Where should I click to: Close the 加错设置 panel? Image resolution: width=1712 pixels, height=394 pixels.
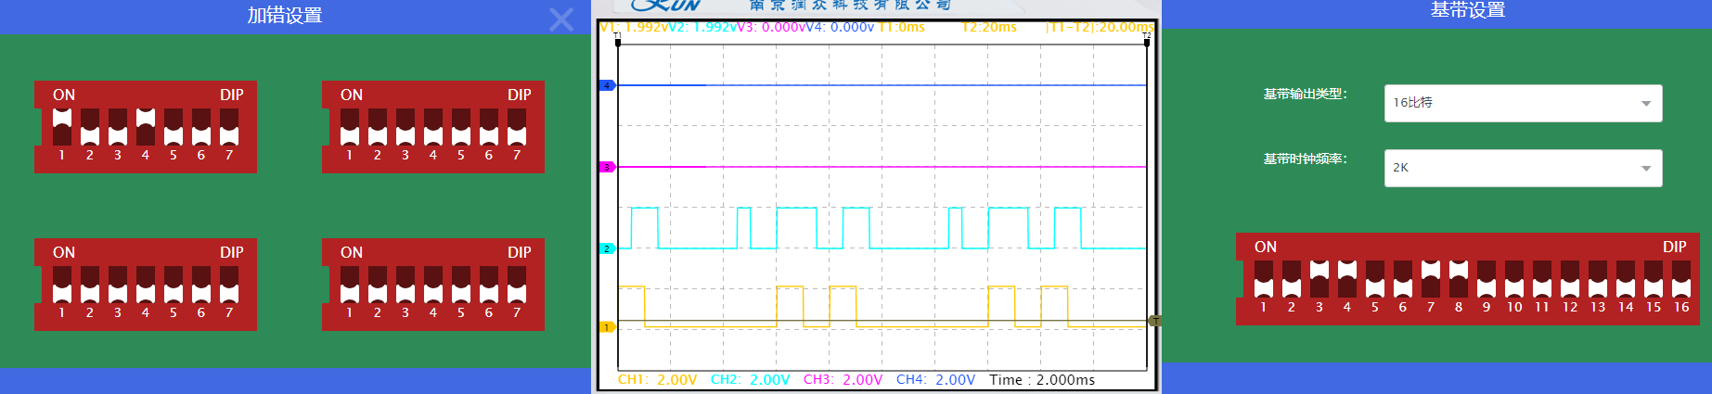click(561, 19)
